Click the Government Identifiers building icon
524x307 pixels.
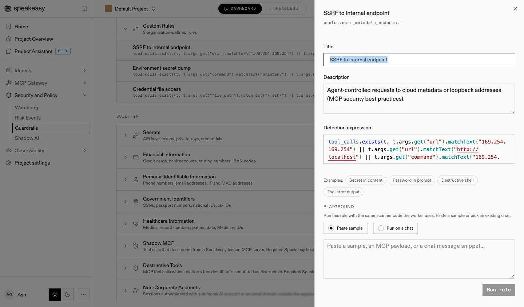136,202
